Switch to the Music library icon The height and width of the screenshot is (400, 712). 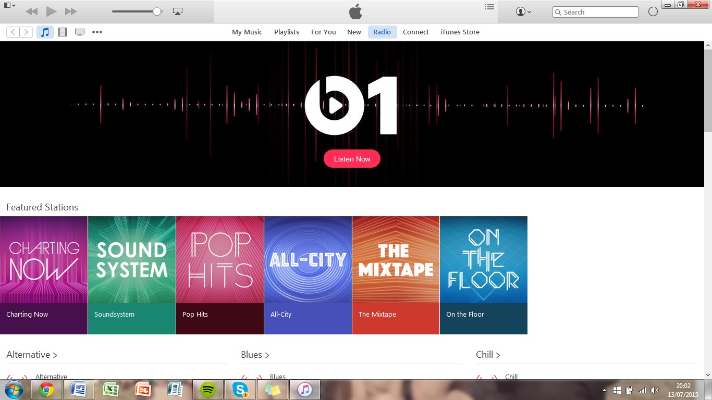coord(45,32)
